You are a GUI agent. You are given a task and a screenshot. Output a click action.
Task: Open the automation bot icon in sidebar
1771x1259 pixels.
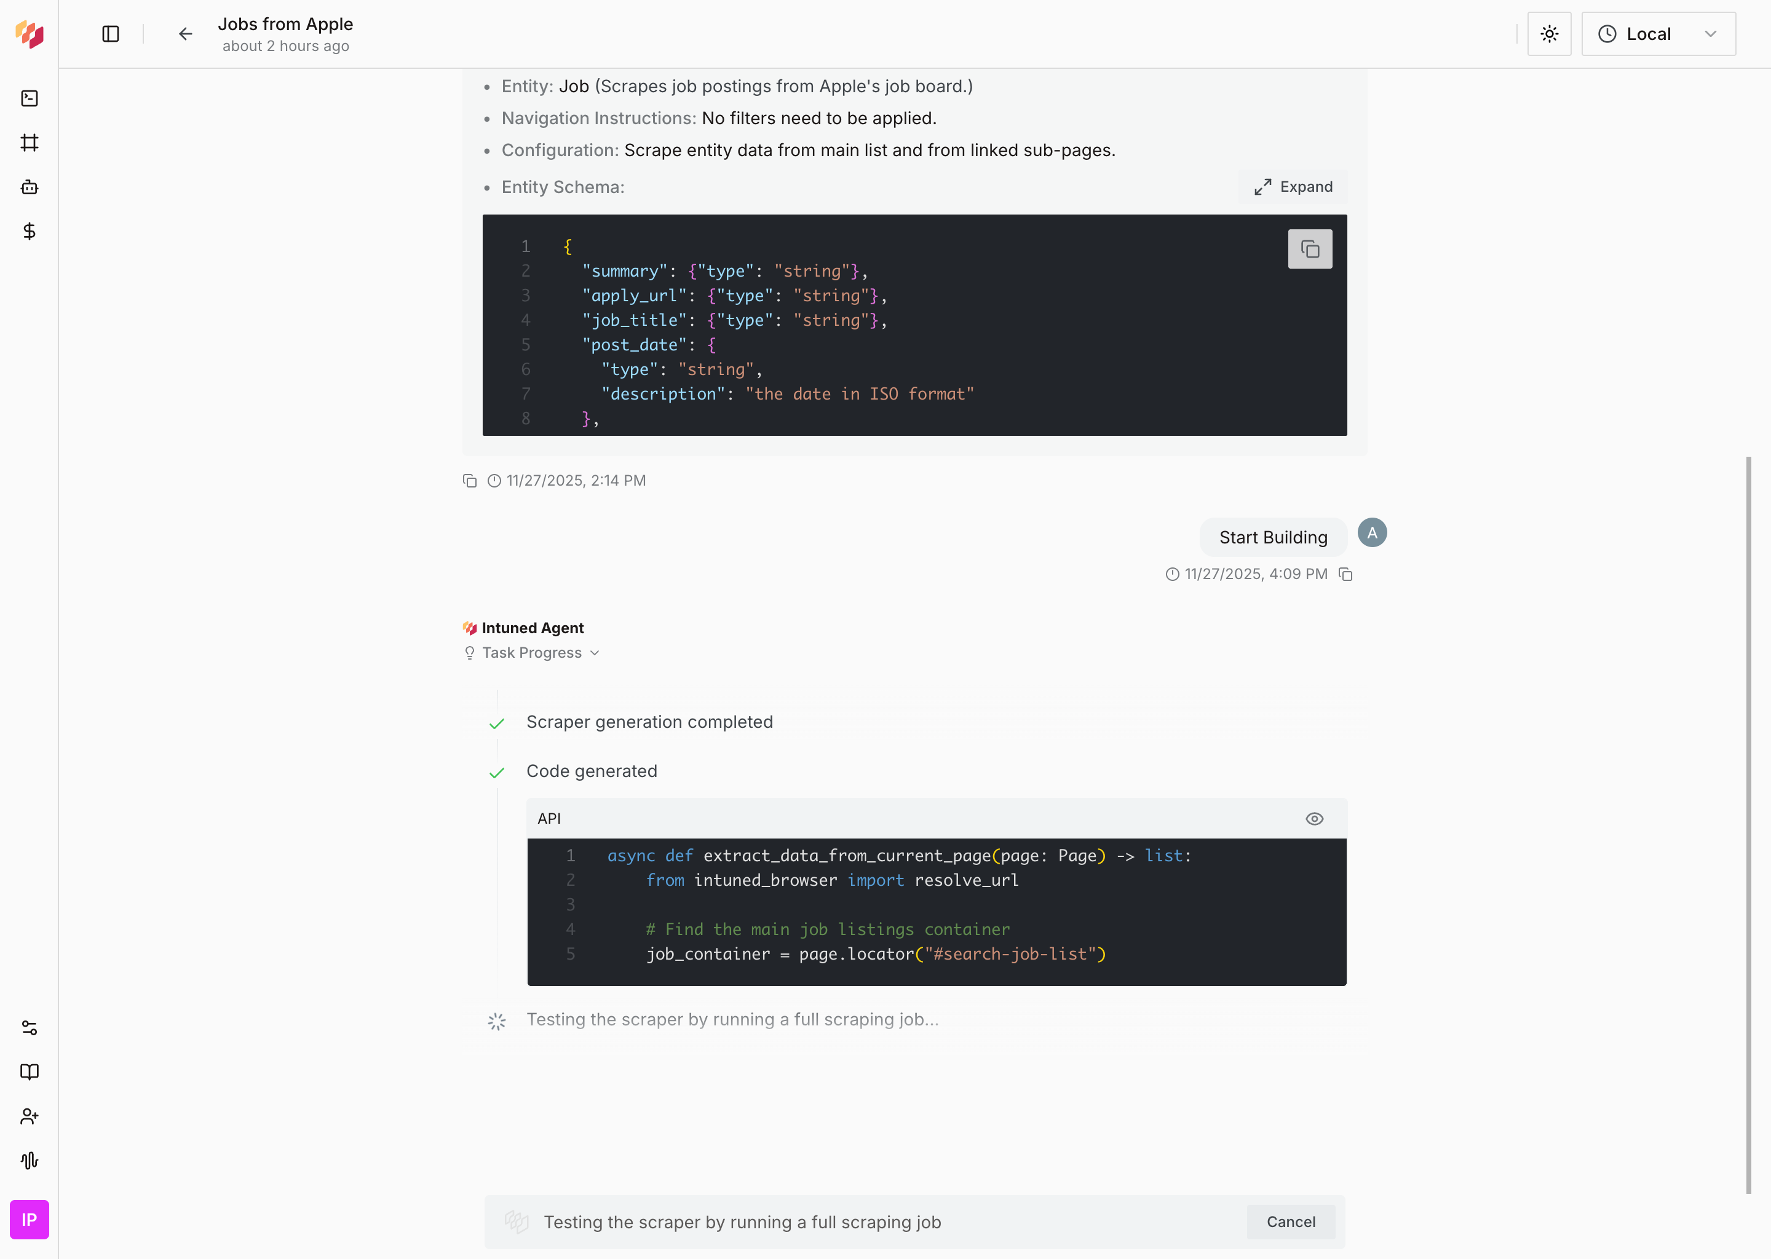(30, 186)
